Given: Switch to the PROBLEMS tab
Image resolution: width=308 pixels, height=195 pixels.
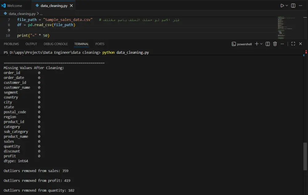Looking at the screenshot, I should (x=11, y=44).
